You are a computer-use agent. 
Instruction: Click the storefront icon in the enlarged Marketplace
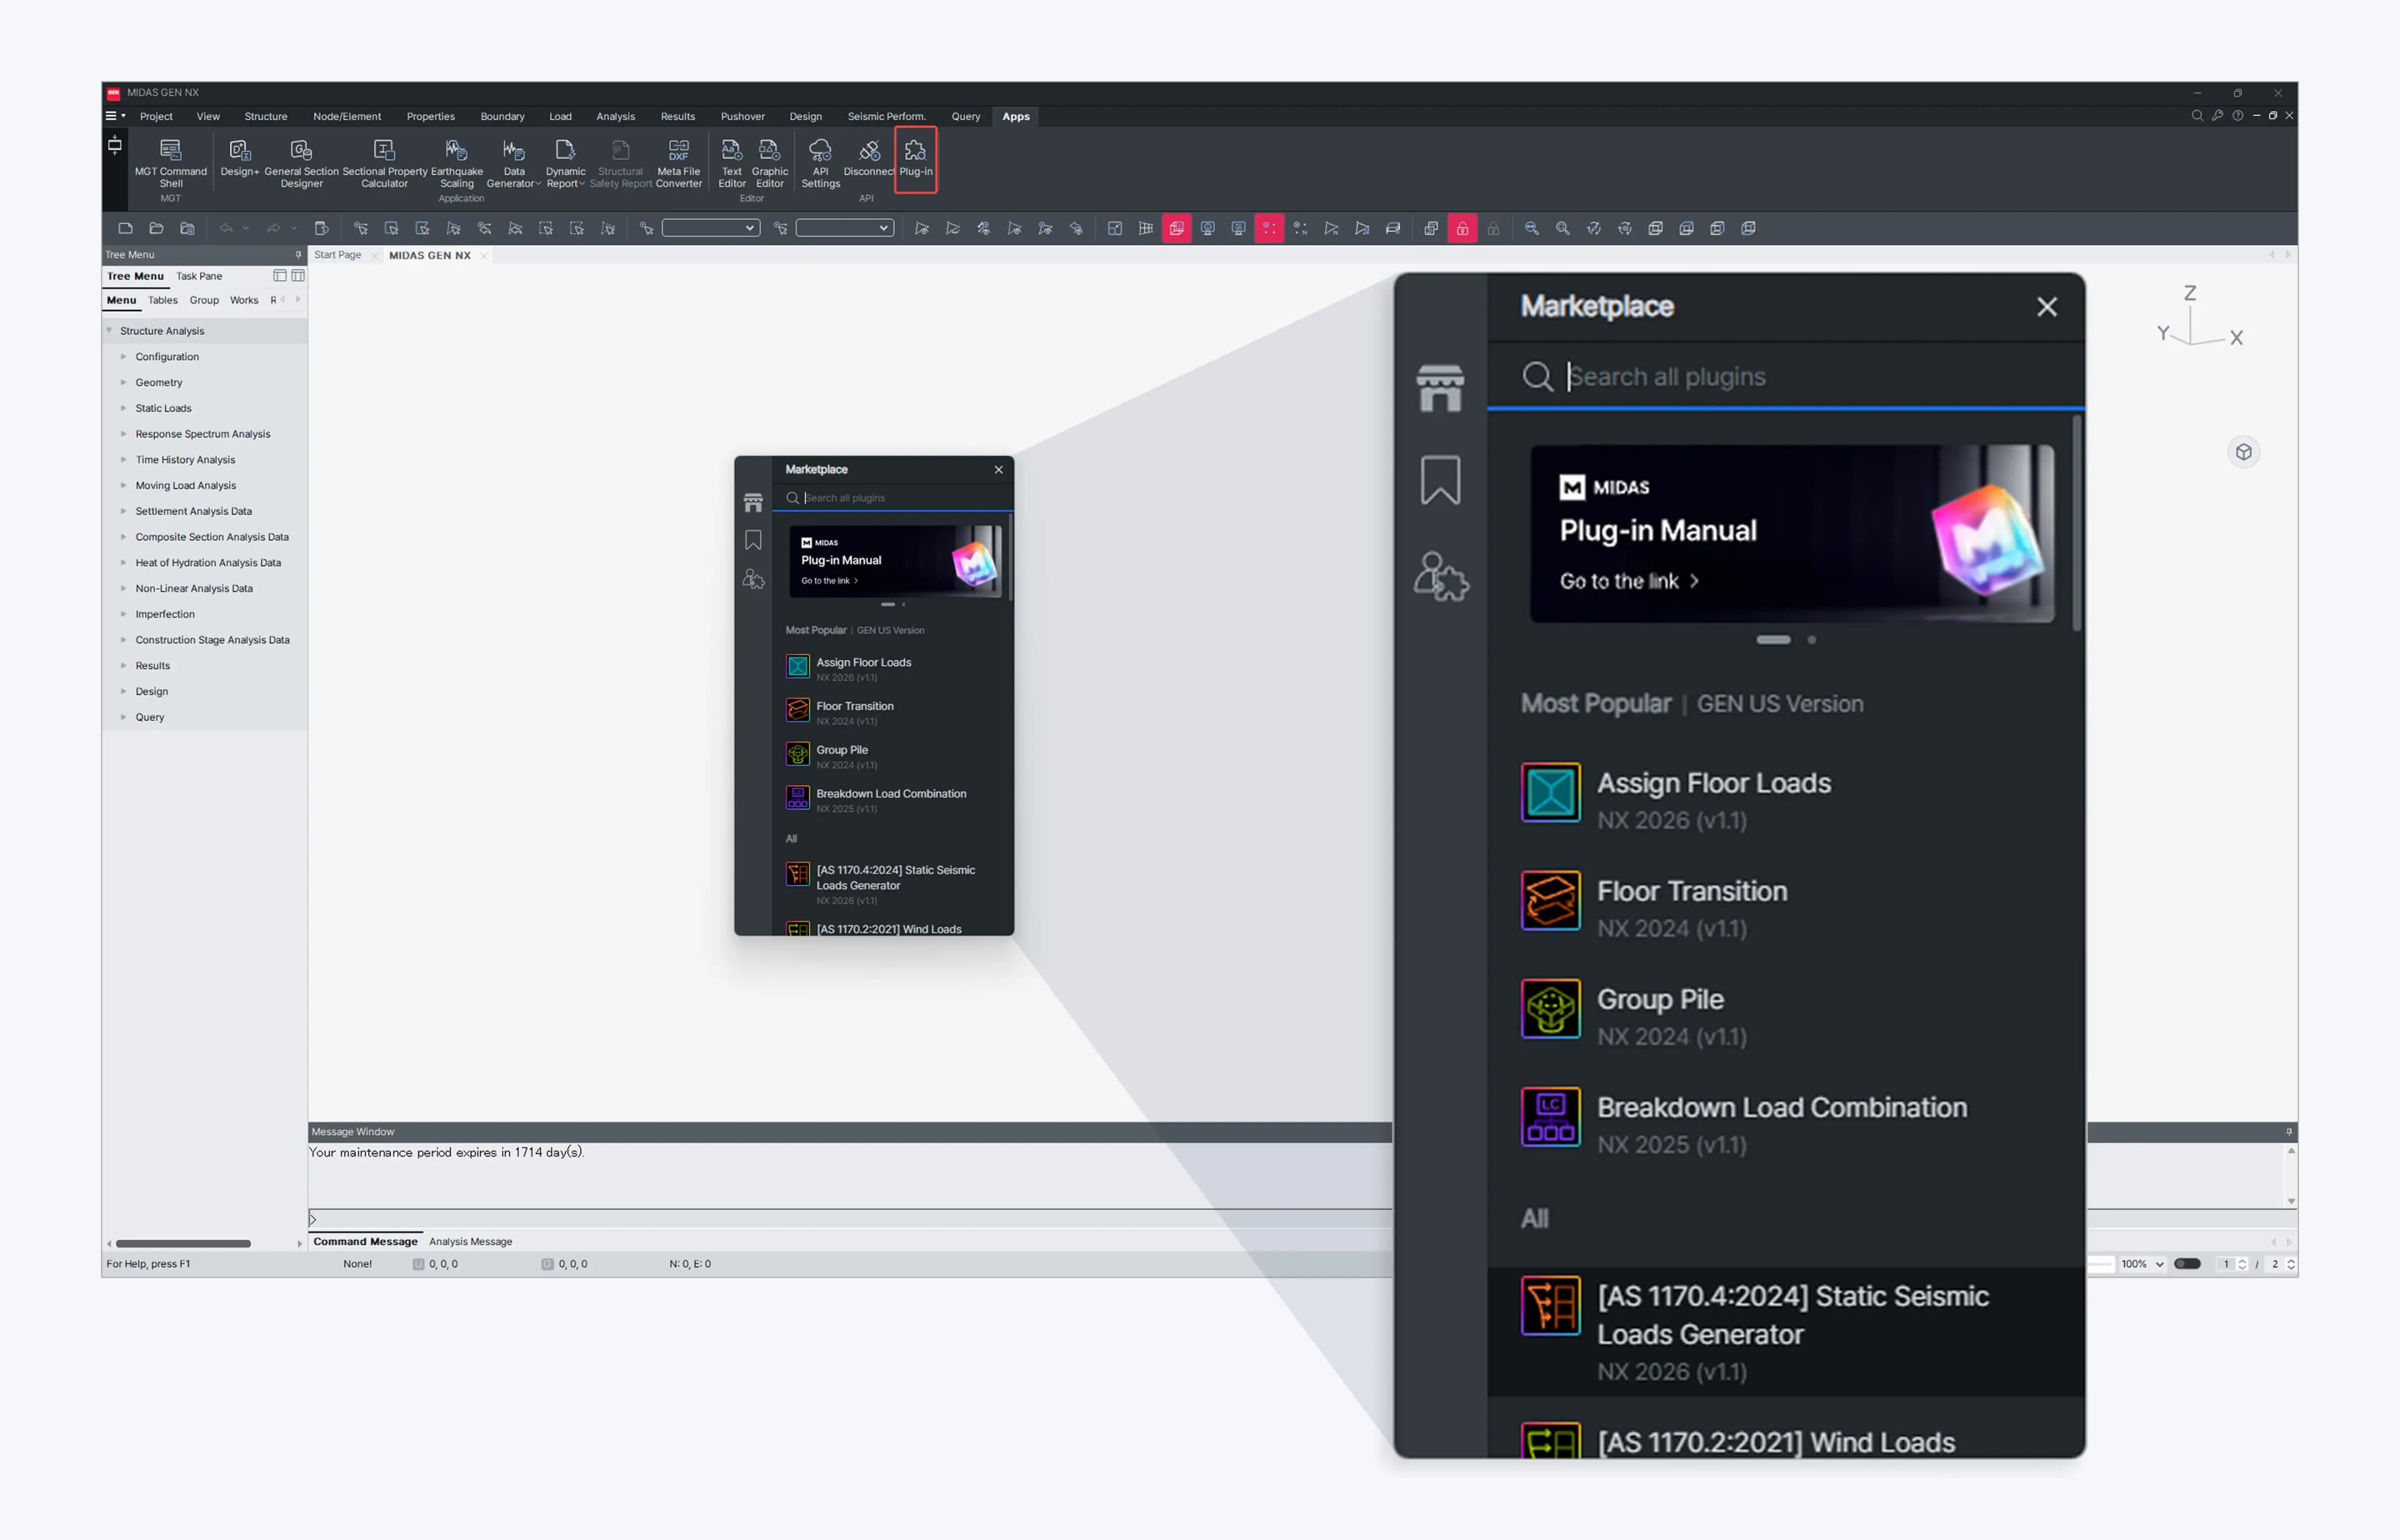(x=1440, y=388)
